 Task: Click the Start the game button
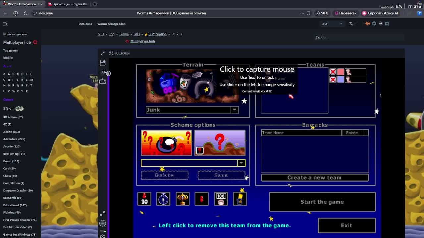pos(322,202)
